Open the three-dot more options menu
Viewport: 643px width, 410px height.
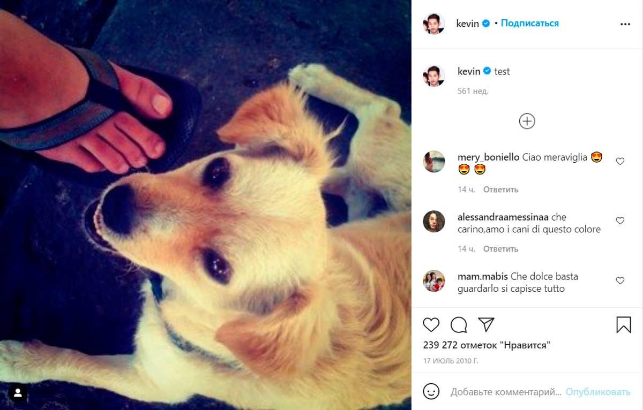(625, 24)
